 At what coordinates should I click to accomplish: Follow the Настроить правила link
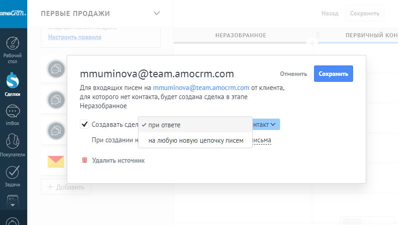tap(74, 37)
